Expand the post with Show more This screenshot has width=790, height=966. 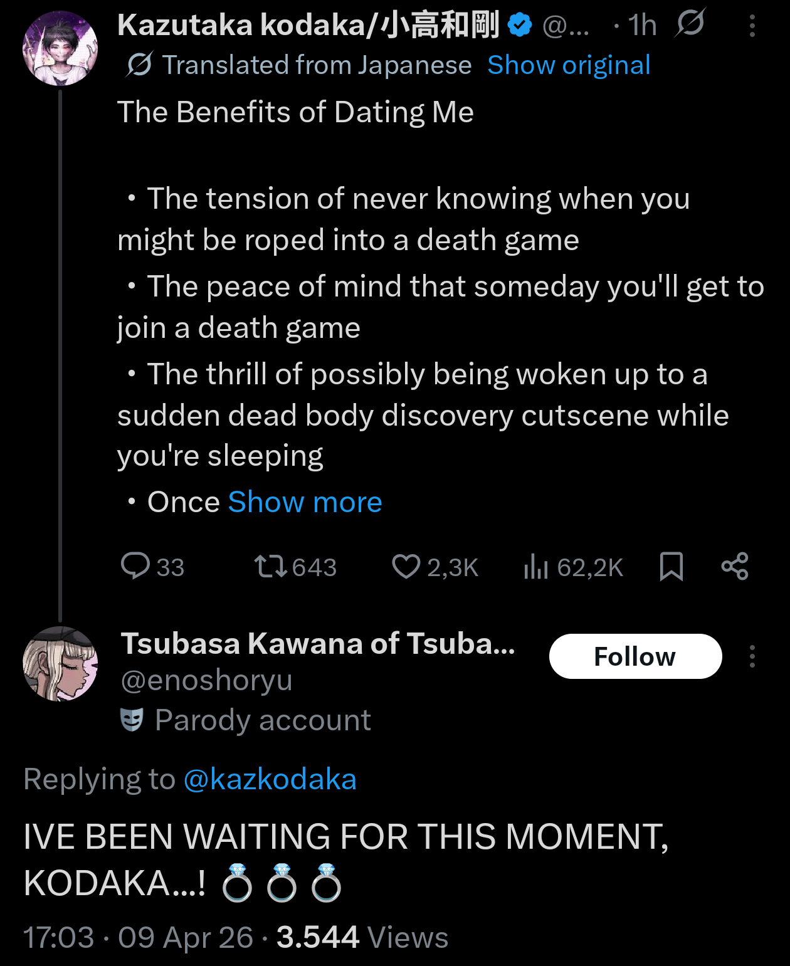pos(305,502)
